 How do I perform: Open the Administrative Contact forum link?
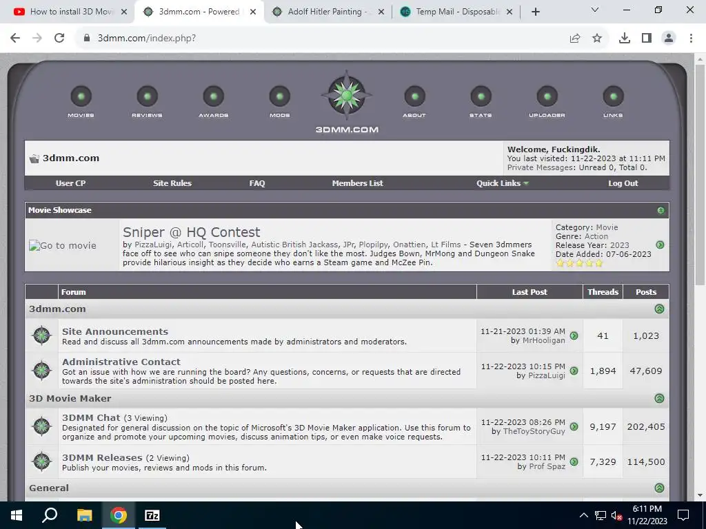pyautogui.click(x=121, y=362)
